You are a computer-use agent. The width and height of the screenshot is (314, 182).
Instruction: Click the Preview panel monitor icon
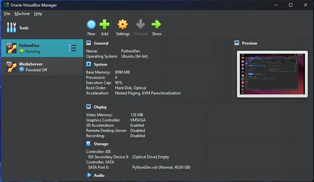coord(237,43)
